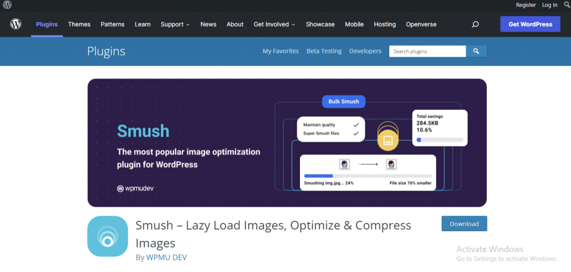
Task: Open the Themes menu item
Action: pos(79,25)
